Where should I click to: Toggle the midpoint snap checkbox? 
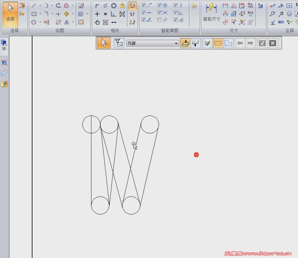pyautogui.click(x=144, y=13)
